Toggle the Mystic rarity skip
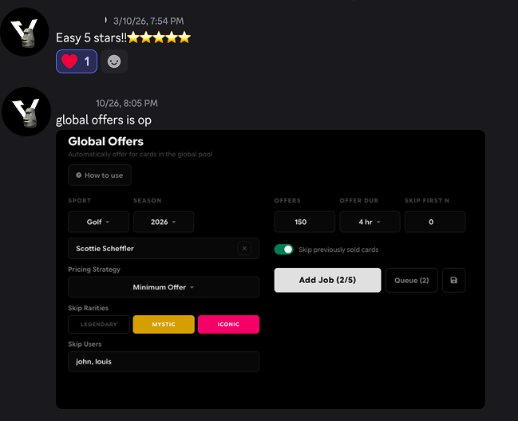 point(164,325)
